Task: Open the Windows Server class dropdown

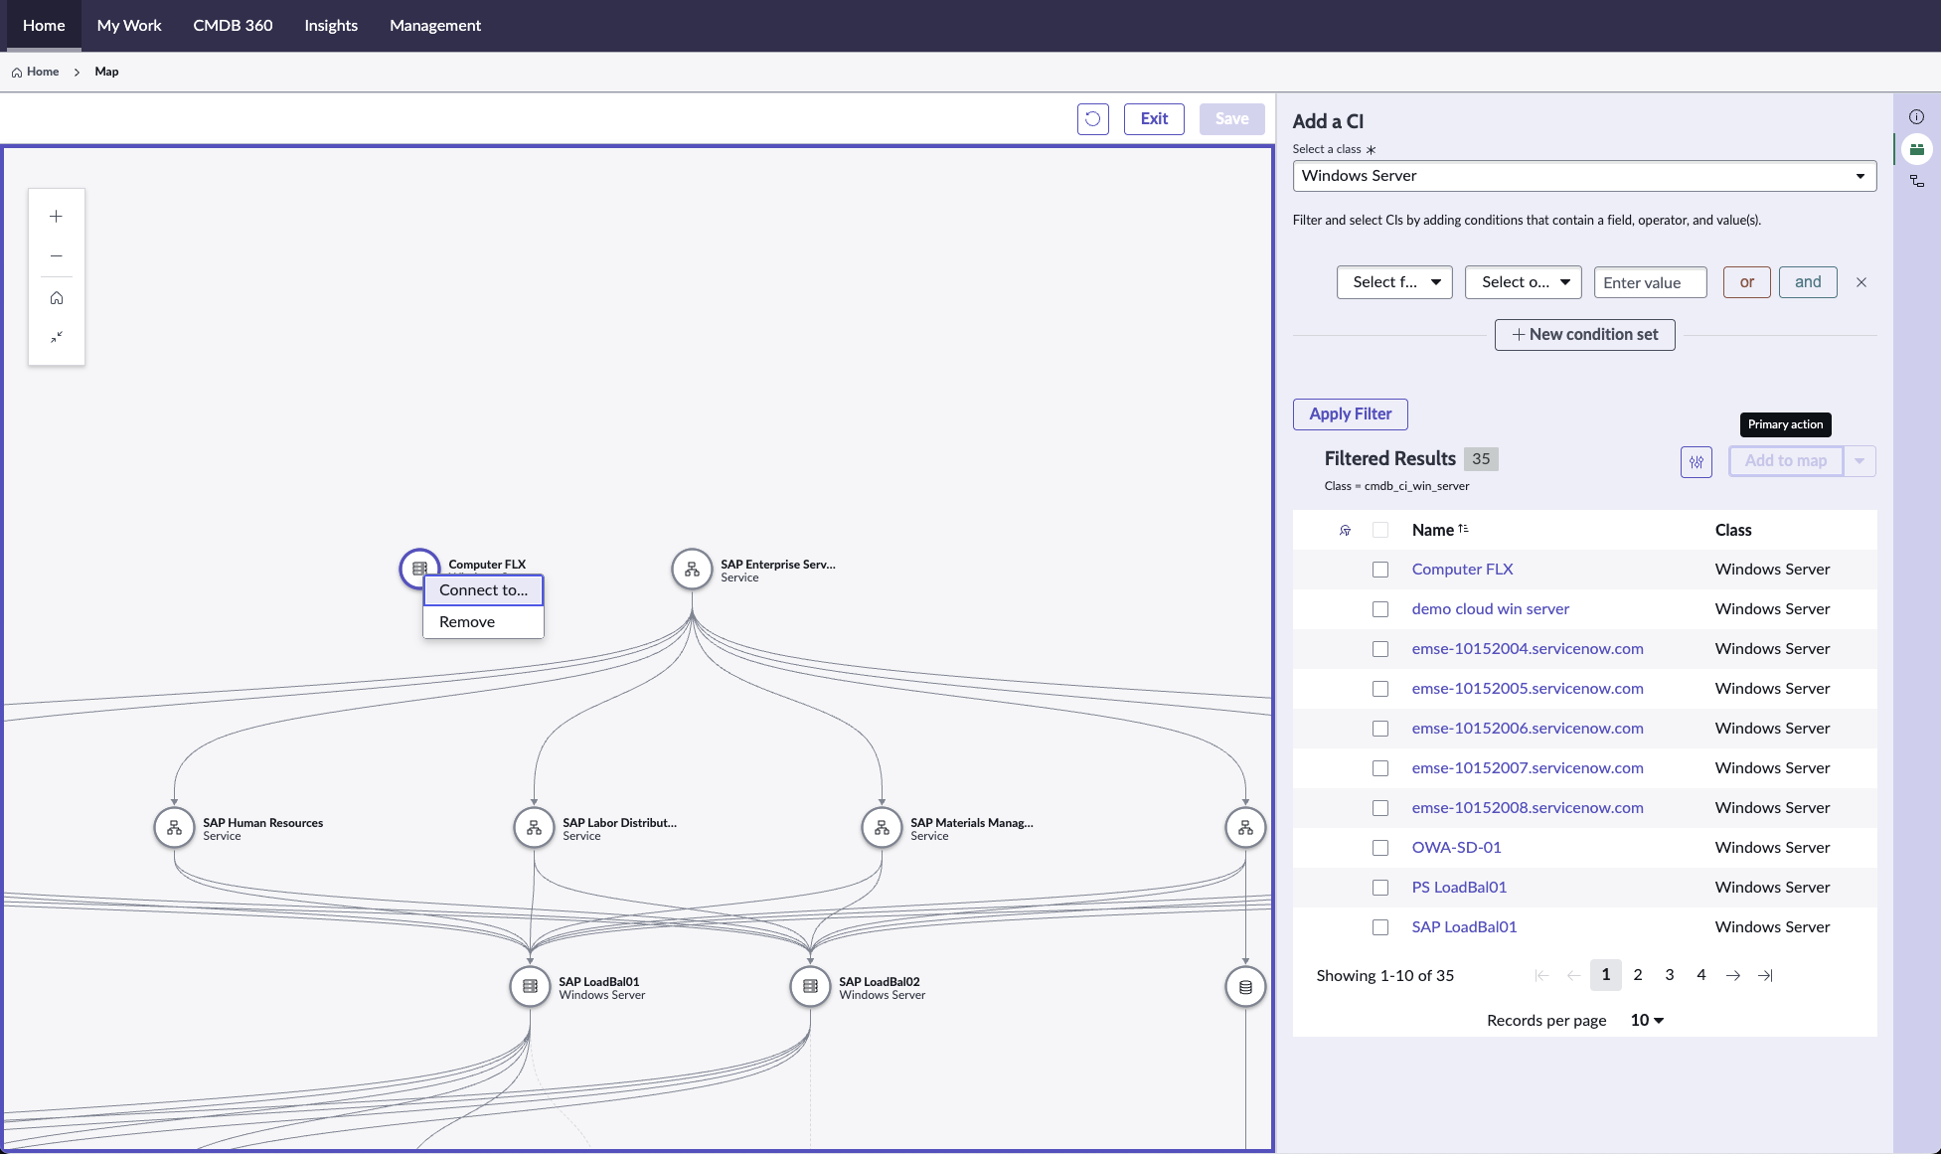Action: point(1583,176)
